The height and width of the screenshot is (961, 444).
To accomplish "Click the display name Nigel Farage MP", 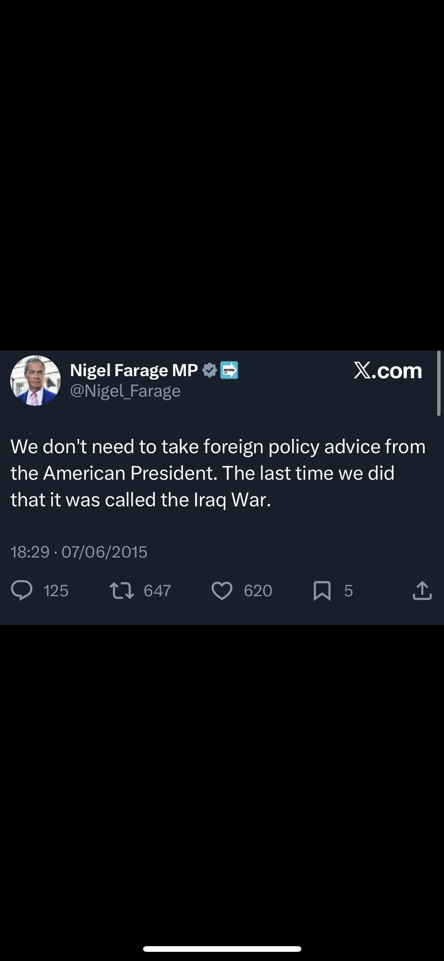I will 134,370.
